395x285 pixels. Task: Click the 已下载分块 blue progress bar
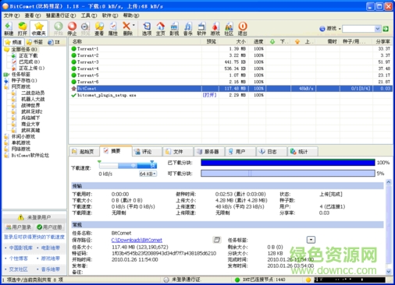[x=288, y=163]
